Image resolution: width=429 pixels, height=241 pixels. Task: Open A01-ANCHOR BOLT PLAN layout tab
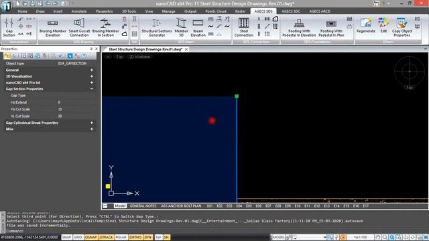coord(181,206)
